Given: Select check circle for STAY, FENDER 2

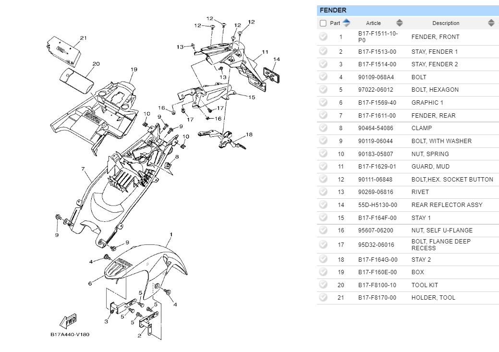Looking at the screenshot, I should point(323,64).
